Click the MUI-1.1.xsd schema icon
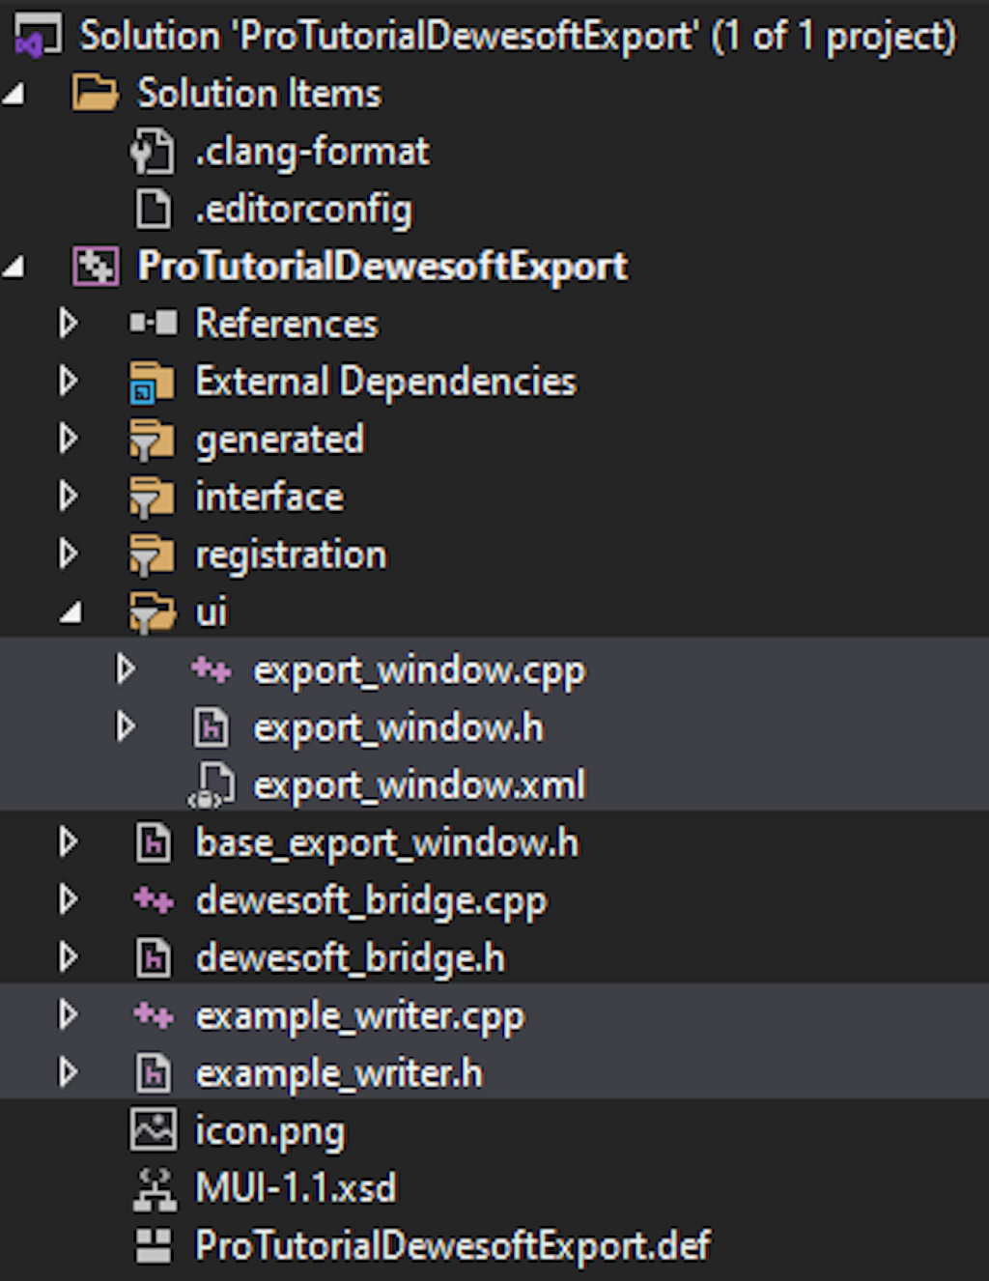 click(x=154, y=1189)
